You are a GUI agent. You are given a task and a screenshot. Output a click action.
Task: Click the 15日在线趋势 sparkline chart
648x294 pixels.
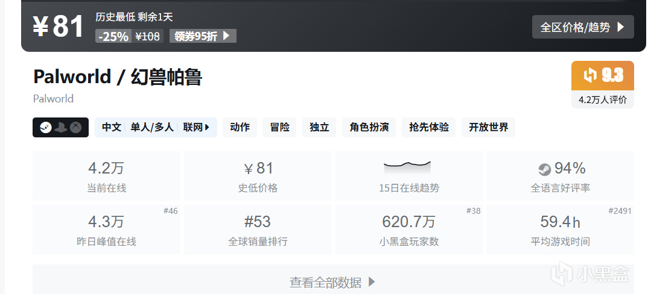coord(407,167)
